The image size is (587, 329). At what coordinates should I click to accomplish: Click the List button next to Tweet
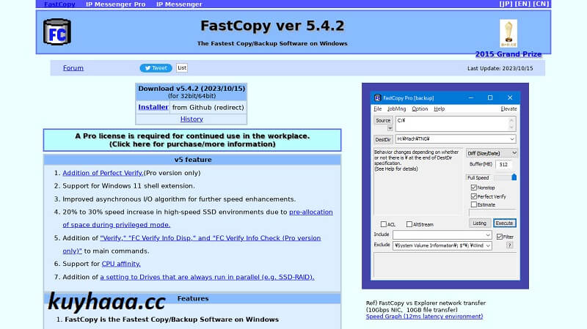[182, 67]
